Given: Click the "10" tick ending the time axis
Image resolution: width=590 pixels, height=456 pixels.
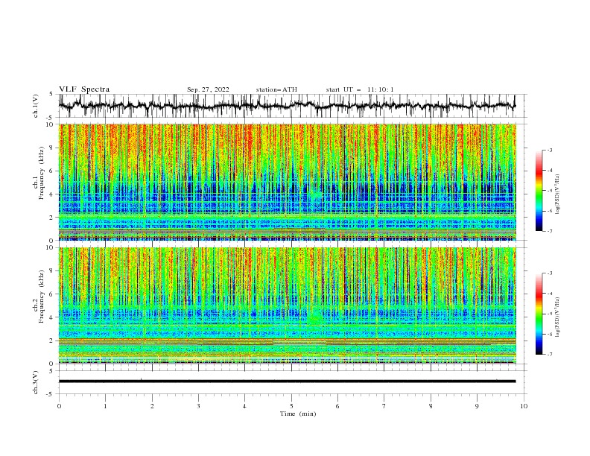Looking at the screenshot, I should [x=524, y=406].
